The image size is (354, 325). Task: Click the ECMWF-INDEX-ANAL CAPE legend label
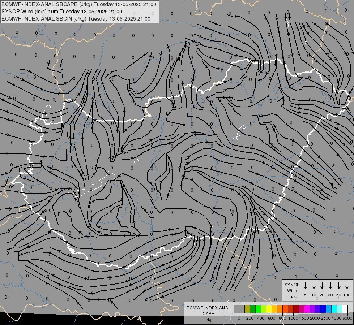[208, 311]
